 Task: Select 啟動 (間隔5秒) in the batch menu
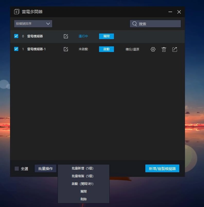[x=83, y=184]
